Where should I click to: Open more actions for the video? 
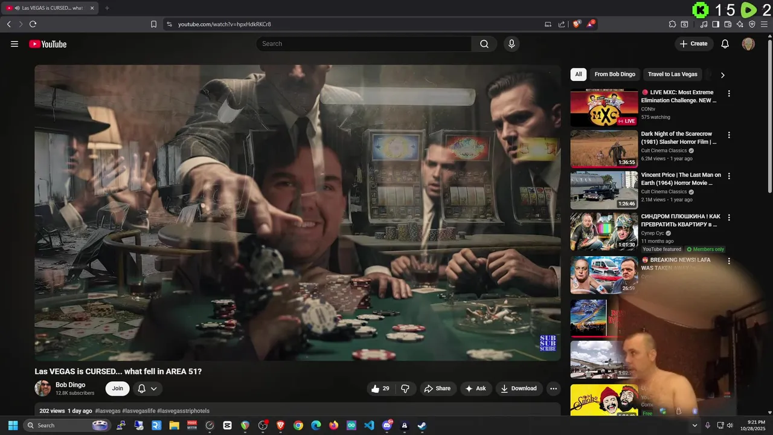click(x=553, y=388)
